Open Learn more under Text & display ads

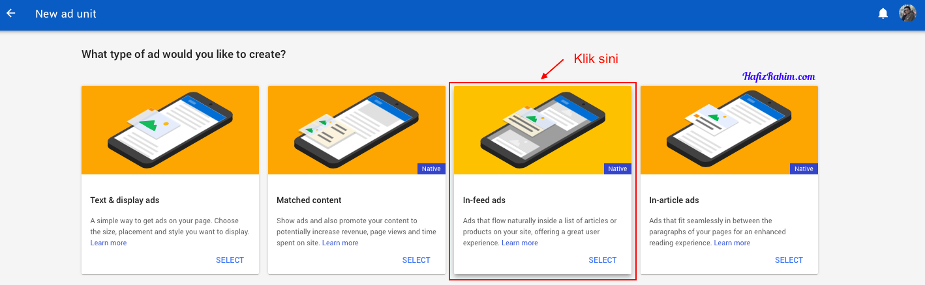point(108,243)
